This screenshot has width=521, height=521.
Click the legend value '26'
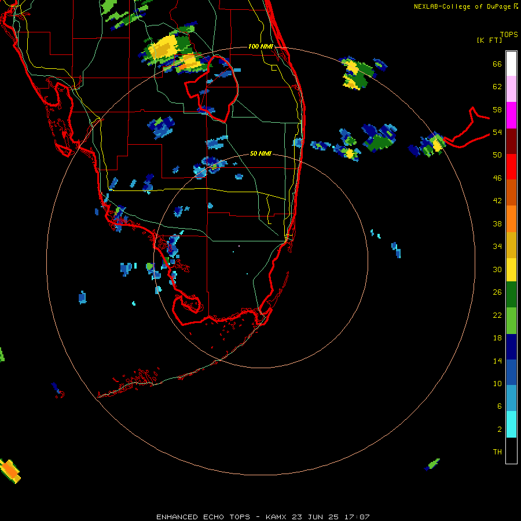[x=497, y=292]
